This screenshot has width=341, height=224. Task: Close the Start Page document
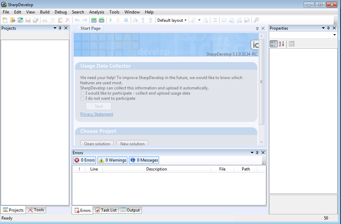click(x=263, y=28)
